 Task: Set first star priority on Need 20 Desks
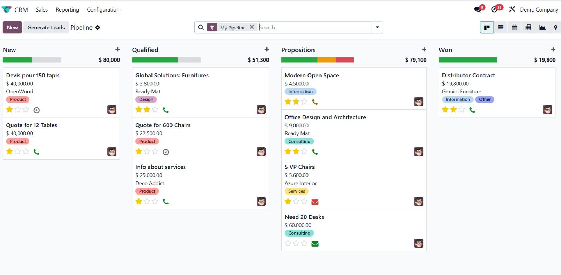[x=288, y=244]
